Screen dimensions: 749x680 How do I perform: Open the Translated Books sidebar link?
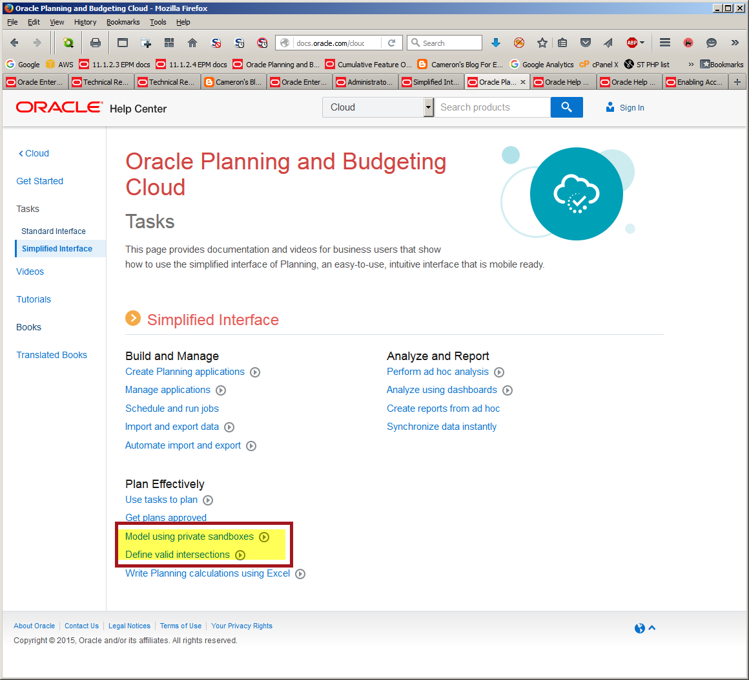coord(52,355)
